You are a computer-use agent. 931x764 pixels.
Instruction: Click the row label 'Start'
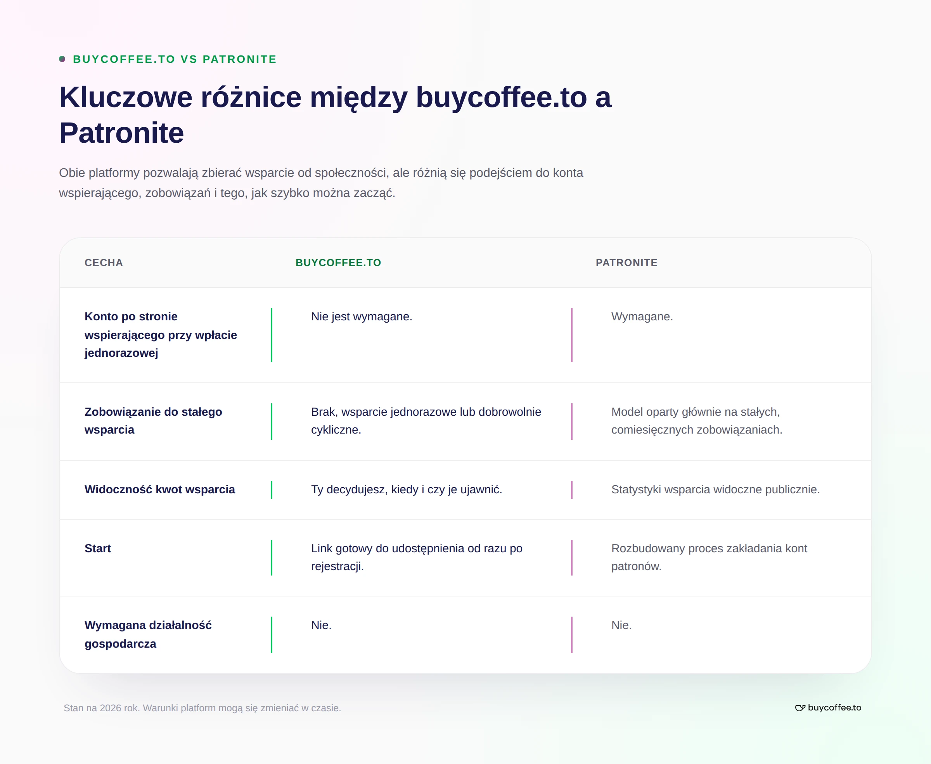98,548
